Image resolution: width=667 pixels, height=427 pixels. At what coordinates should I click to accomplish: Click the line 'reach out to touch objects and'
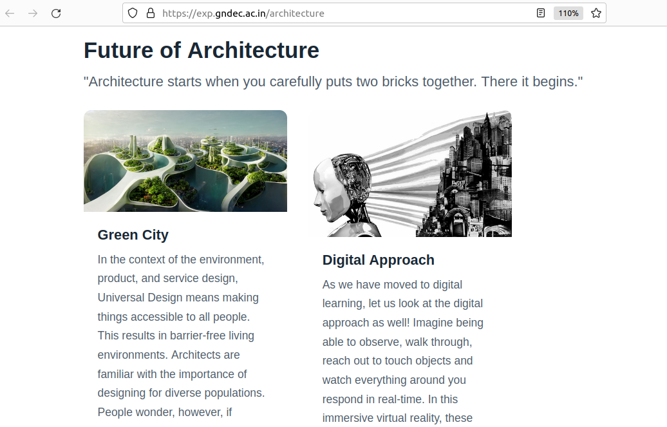397,361
